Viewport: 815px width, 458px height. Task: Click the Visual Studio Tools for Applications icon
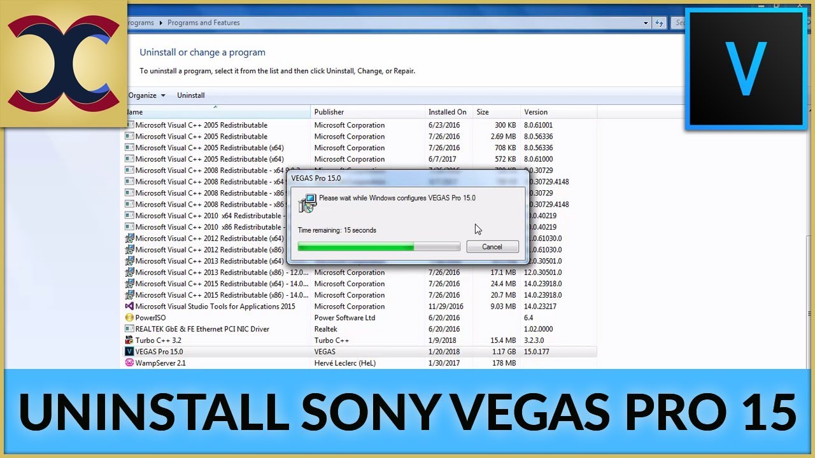point(130,306)
